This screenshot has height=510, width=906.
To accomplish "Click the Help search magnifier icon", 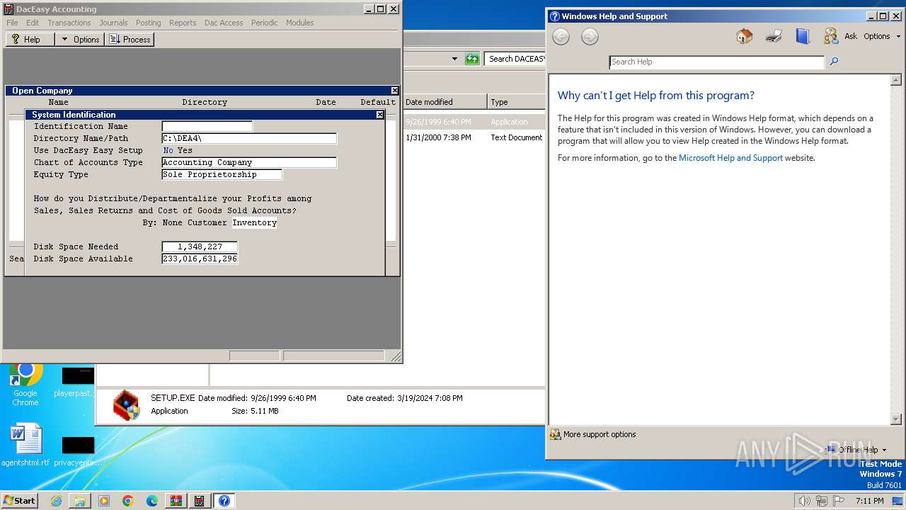I will coord(834,62).
